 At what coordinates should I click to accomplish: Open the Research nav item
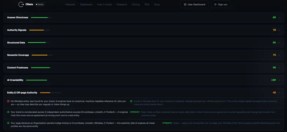tap(122, 4)
